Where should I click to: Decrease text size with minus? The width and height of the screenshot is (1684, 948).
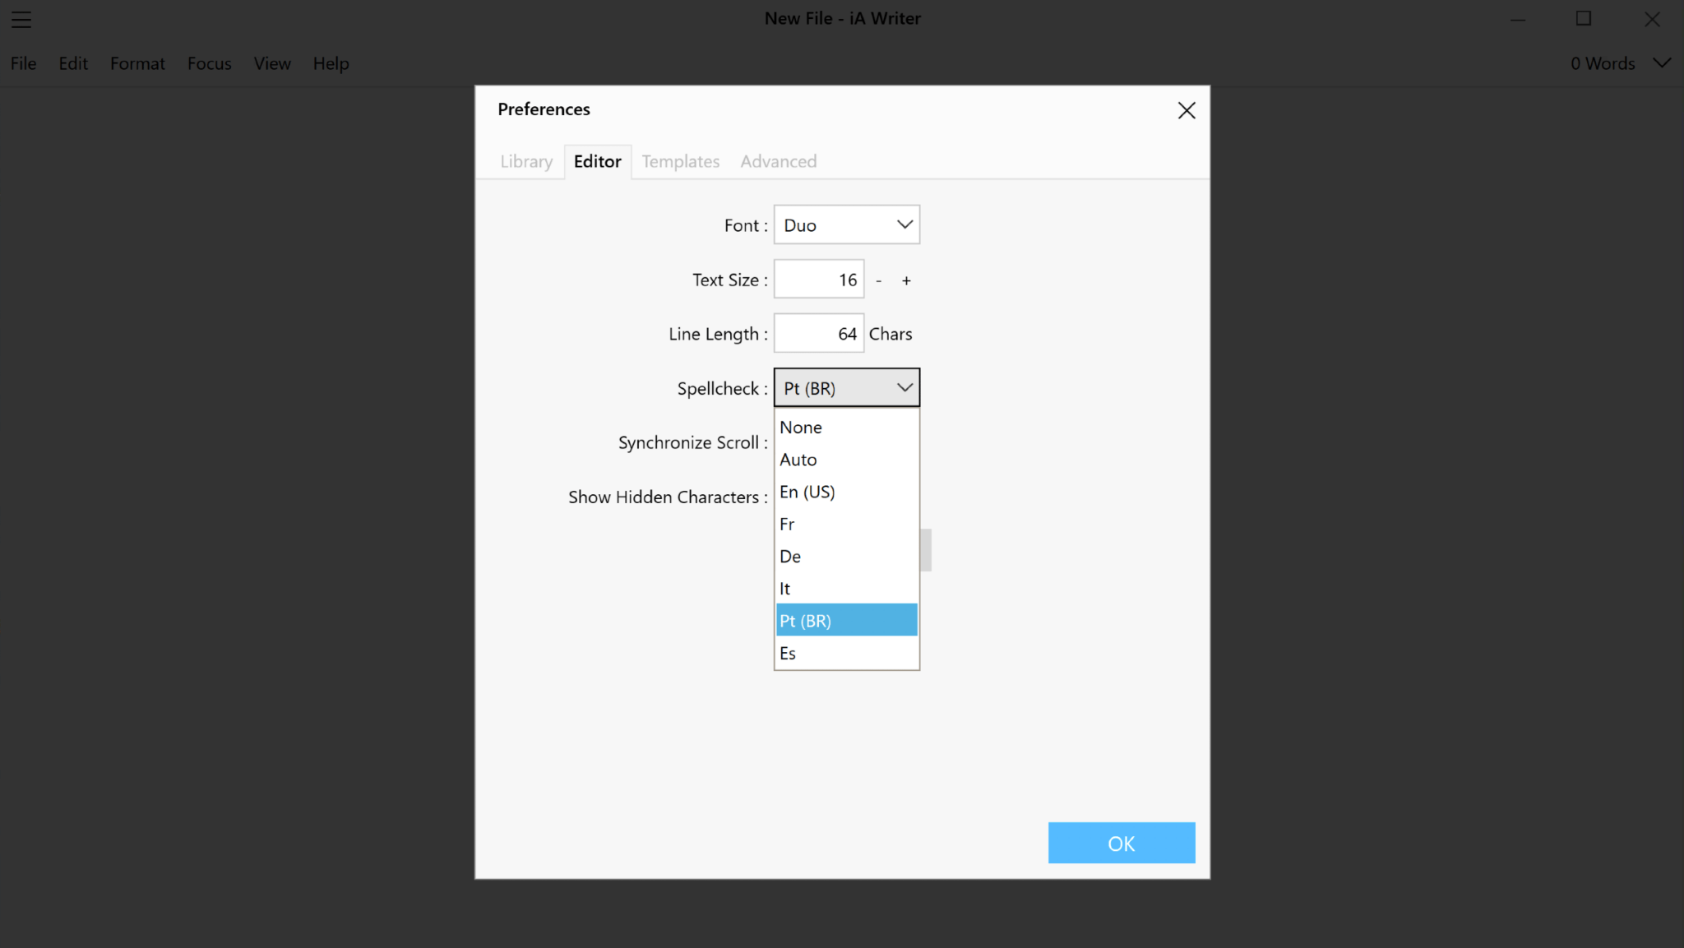click(878, 280)
